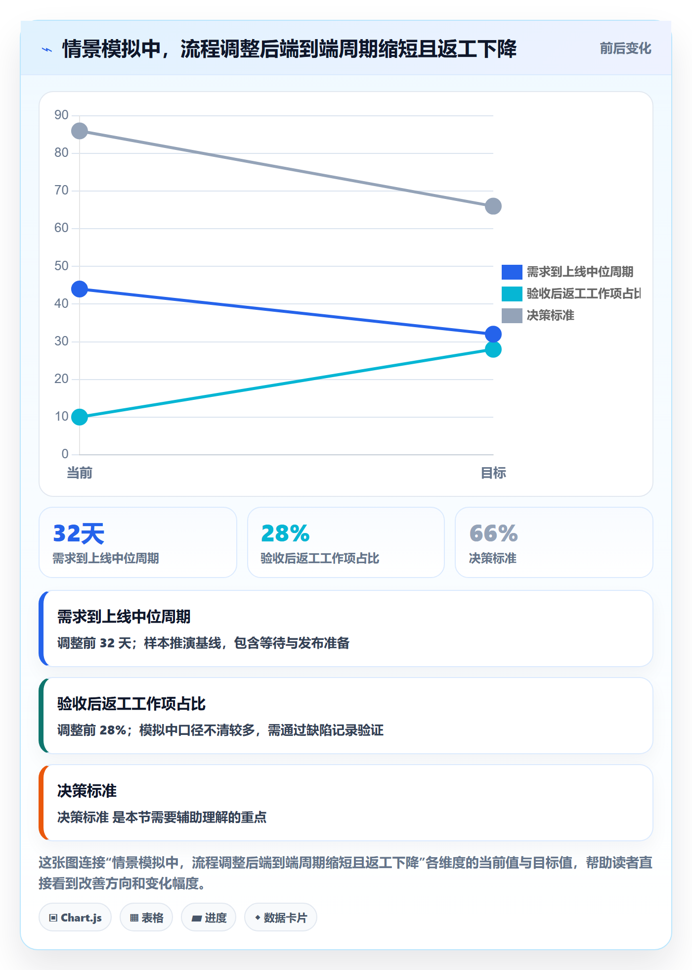Select the blue data point at 当前
692x970 pixels.
tap(80, 289)
